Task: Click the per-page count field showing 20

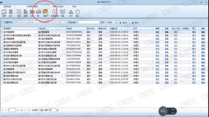Action: click(52, 110)
